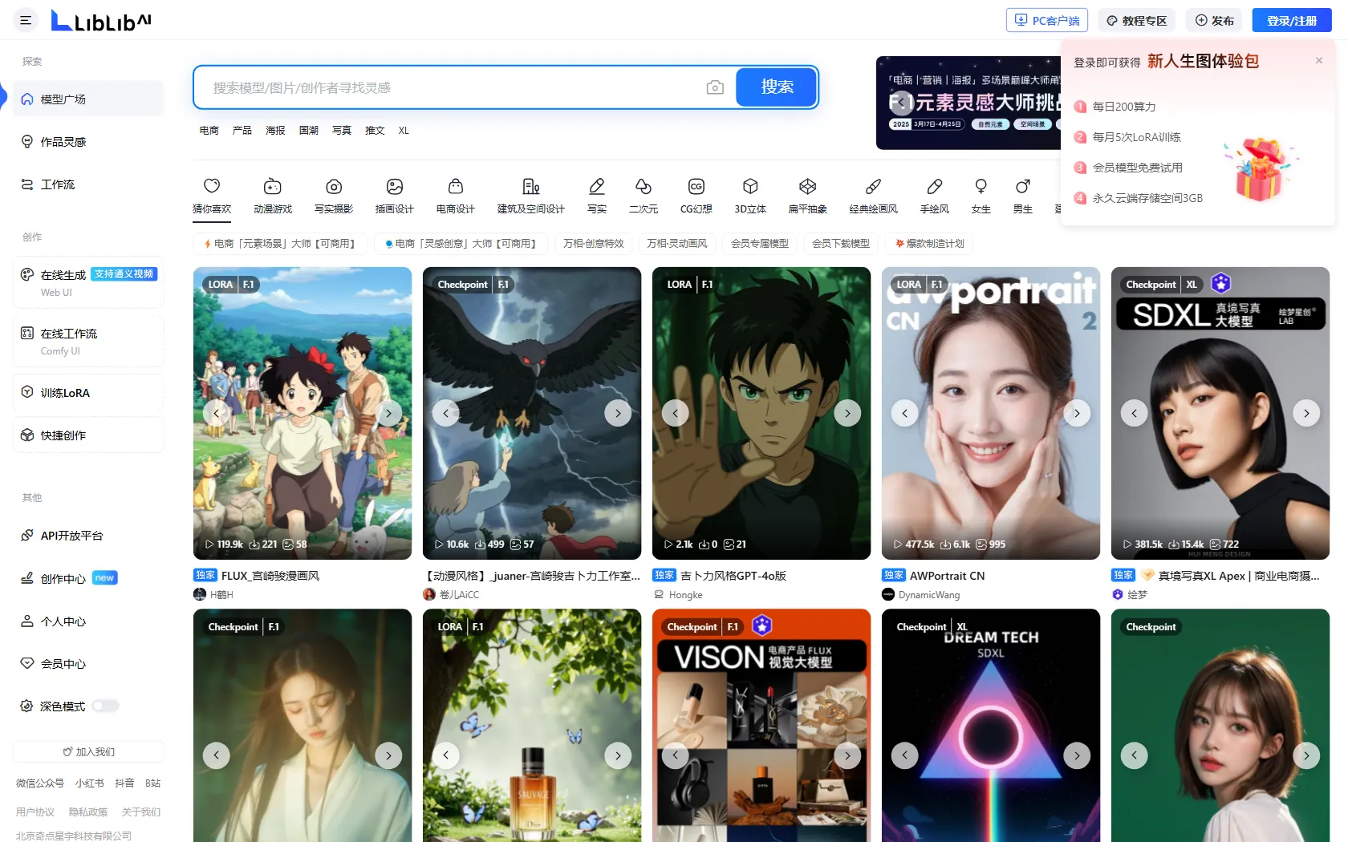The width and height of the screenshot is (1348, 842).
Task: Click the 国潮 search tag
Action: [x=309, y=130]
